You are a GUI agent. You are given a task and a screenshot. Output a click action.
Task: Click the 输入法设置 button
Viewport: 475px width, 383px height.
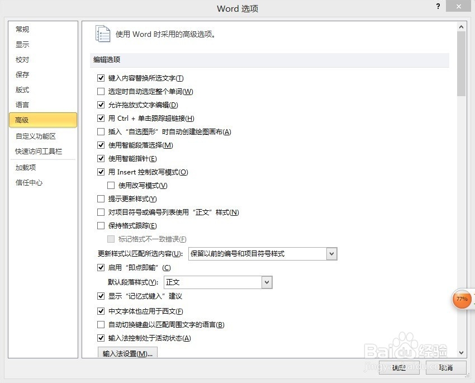[x=127, y=353]
